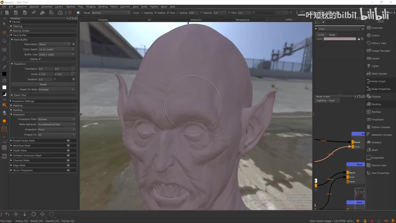Enable the Mirror Projection toggle
The height and width of the screenshot is (223, 396).
pos(68,170)
